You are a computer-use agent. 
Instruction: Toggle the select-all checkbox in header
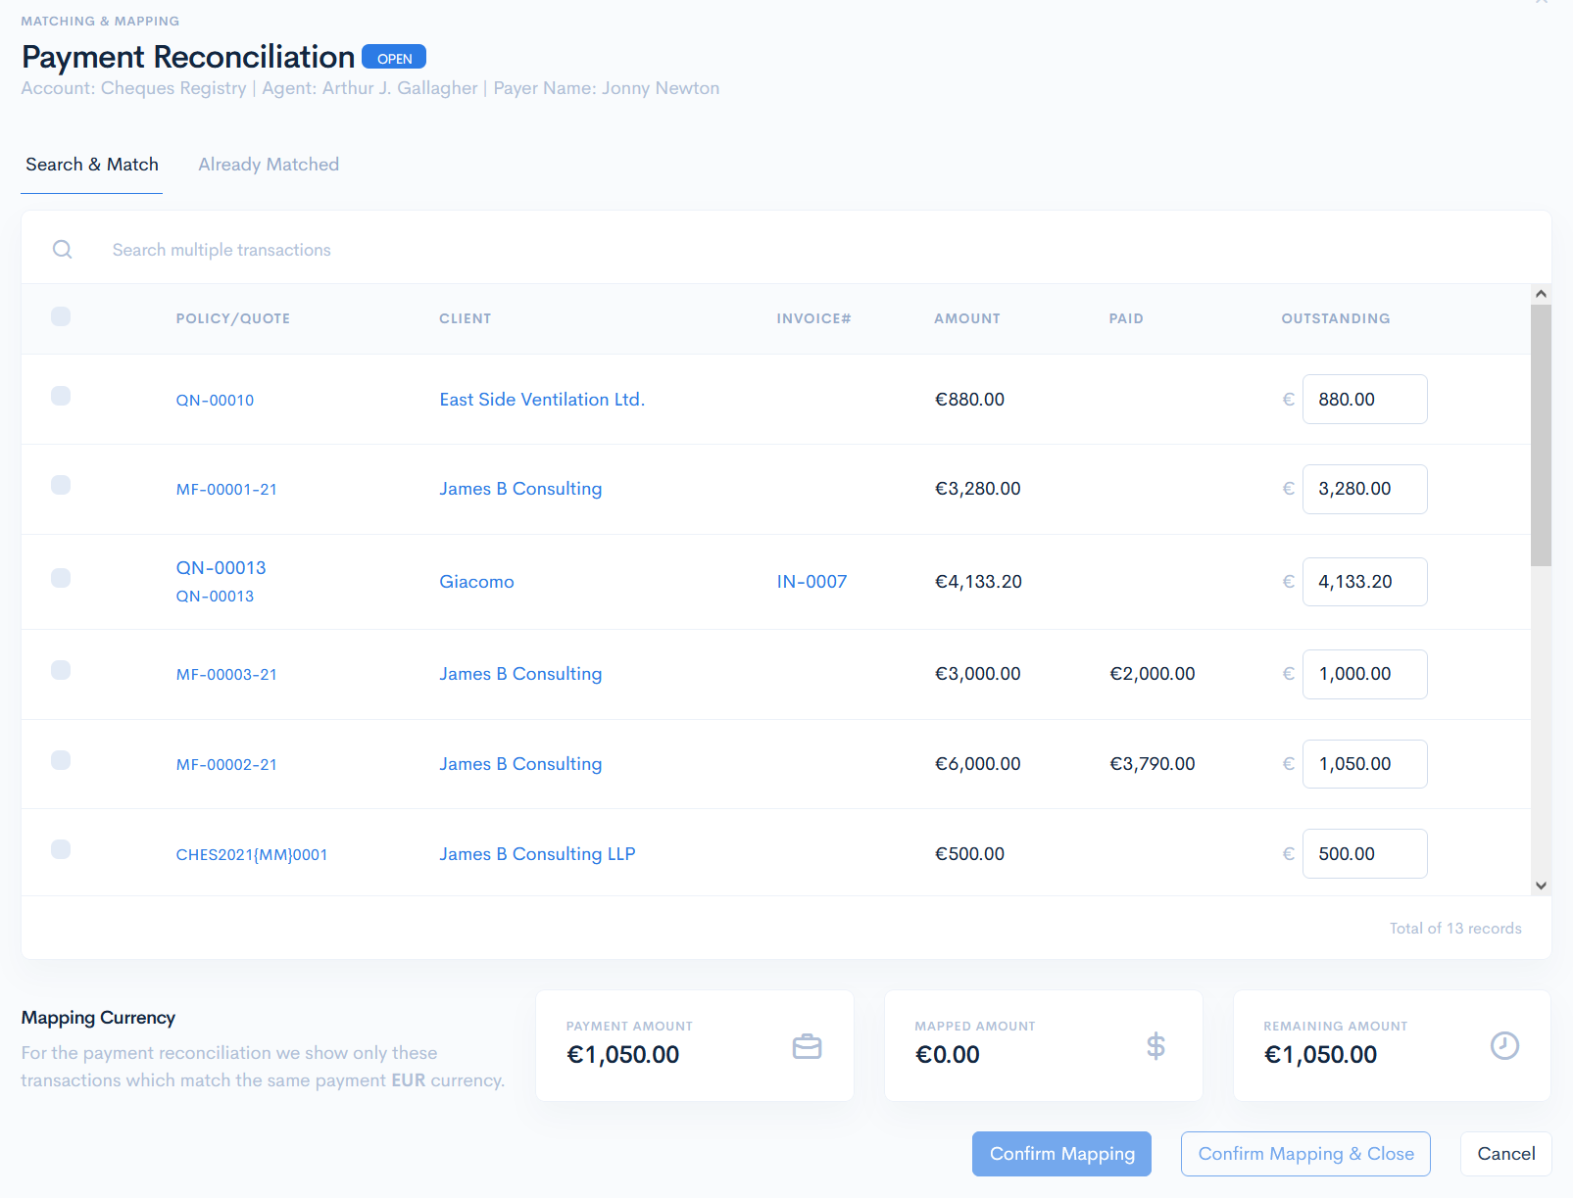pos(61,316)
